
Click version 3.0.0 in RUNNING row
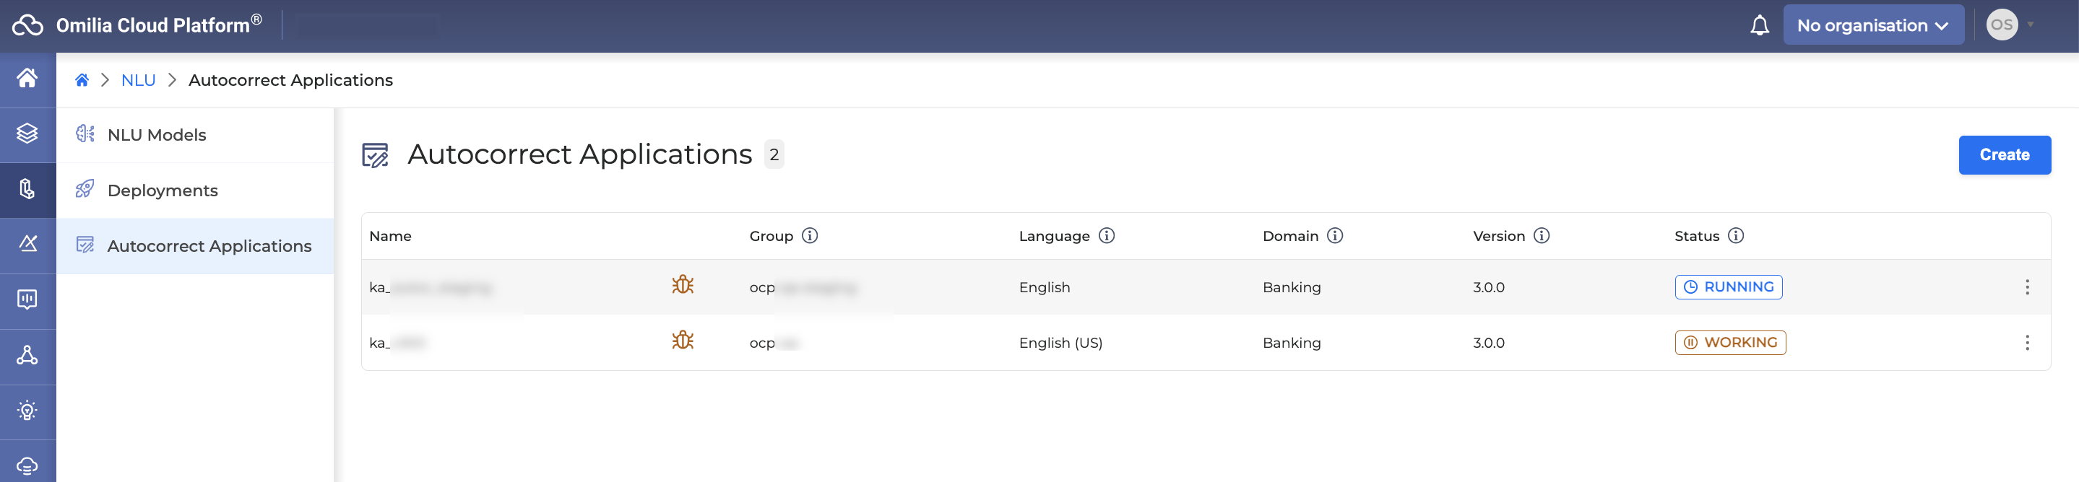pos(1488,288)
